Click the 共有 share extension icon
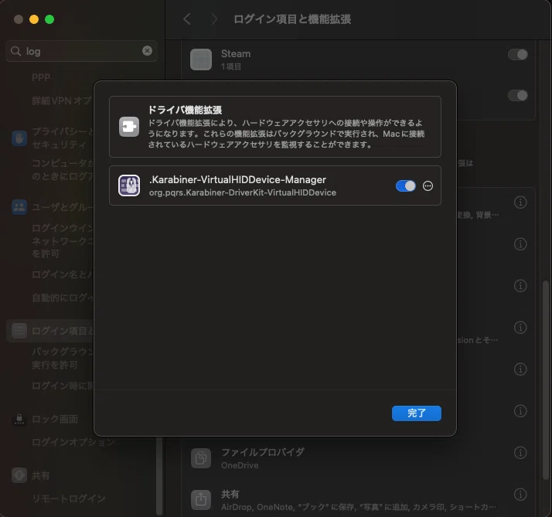This screenshot has width=552, height=517. (x=201, y=500)
